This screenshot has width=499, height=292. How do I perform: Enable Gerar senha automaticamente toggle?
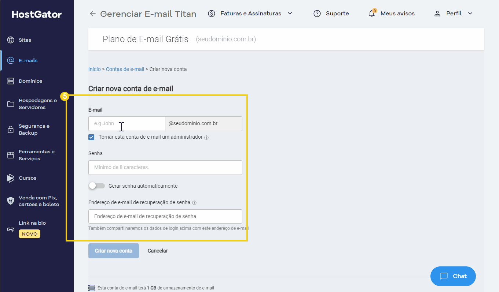pyautogui.click(x=97, y=186)
